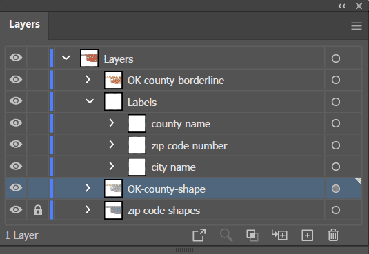
Task: Expand the zip code number sublayer
Action: tap(112, 145)
